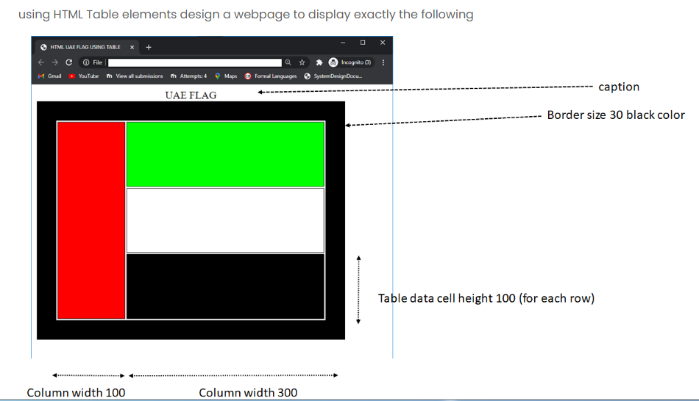Screen dimensions: 699x401
Task: Click the browser back arrow
Action: point(41,62)
